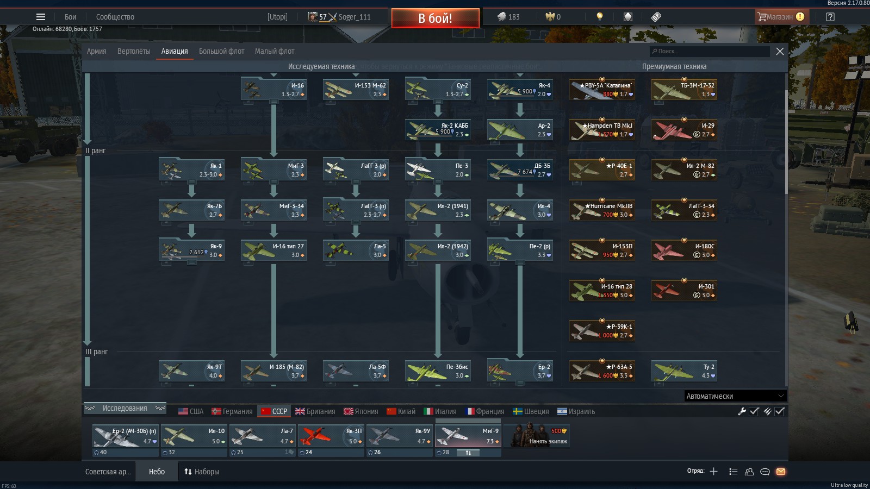Switch to the Армия tab
The height and width of the screenshot is (489, 870).
tap(97, 51)
